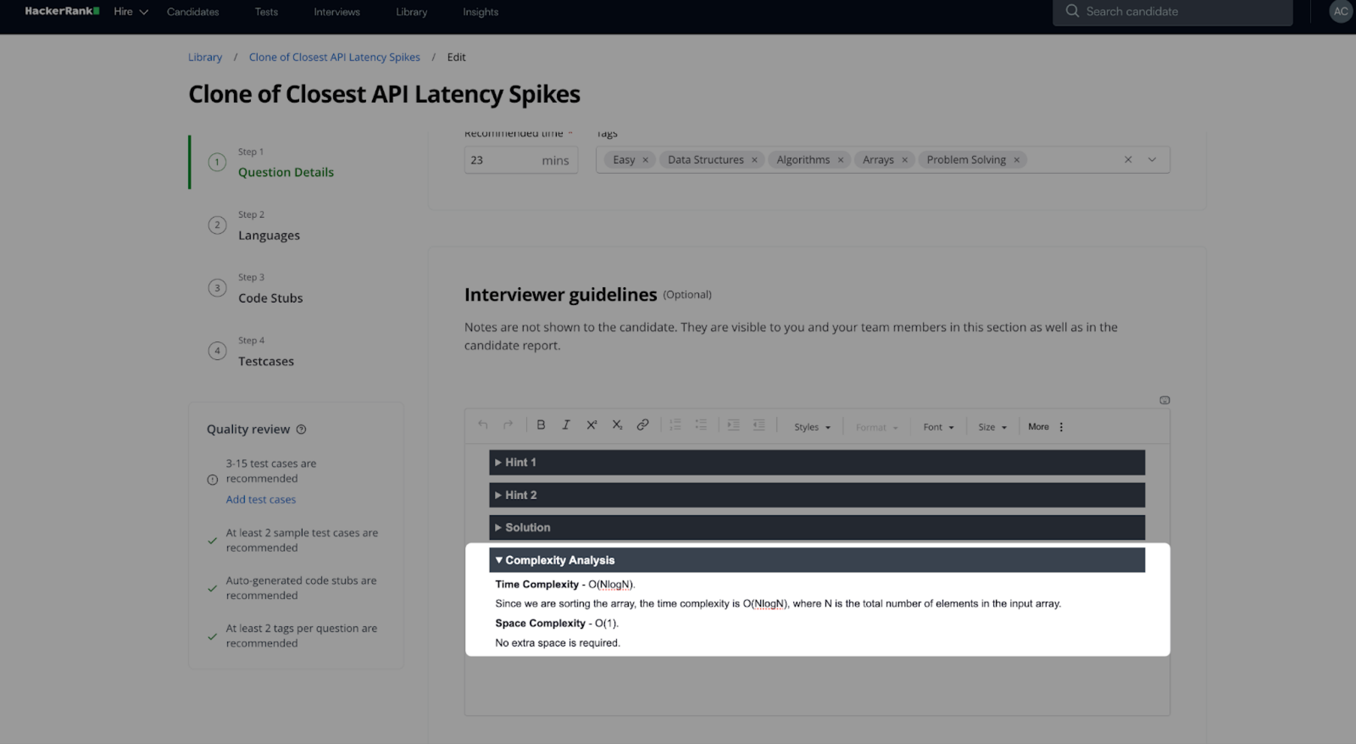Open the Styles dropdown
Viewport: 1356px width, 744px height.
(x=812, y=427)
